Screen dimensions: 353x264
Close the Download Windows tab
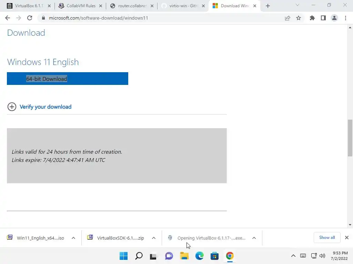point(255,6)
